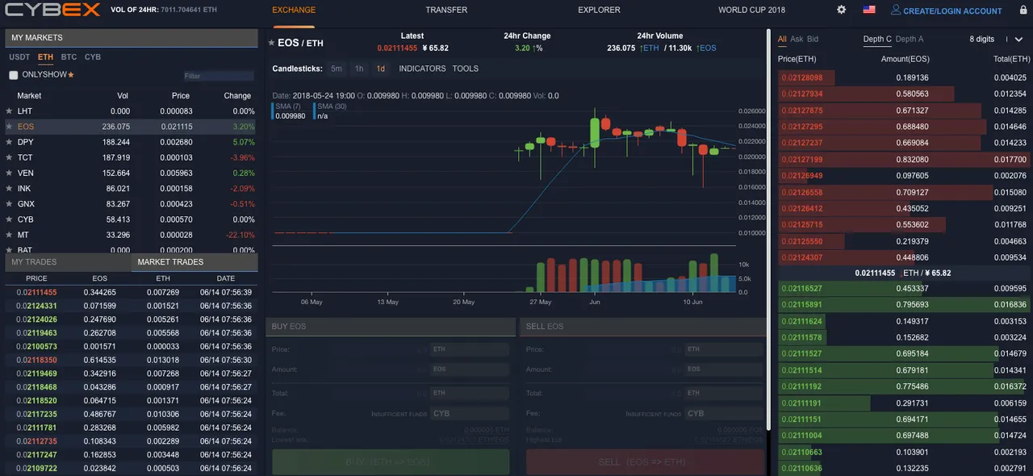Screen dimensions: 1033x476
Task: Star the DPY market row
Action: point(10,142)
